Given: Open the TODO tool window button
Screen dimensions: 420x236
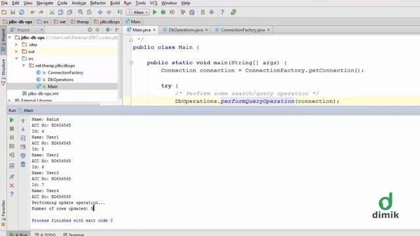Looking at the screenshot, I should [x=45, y=235].
